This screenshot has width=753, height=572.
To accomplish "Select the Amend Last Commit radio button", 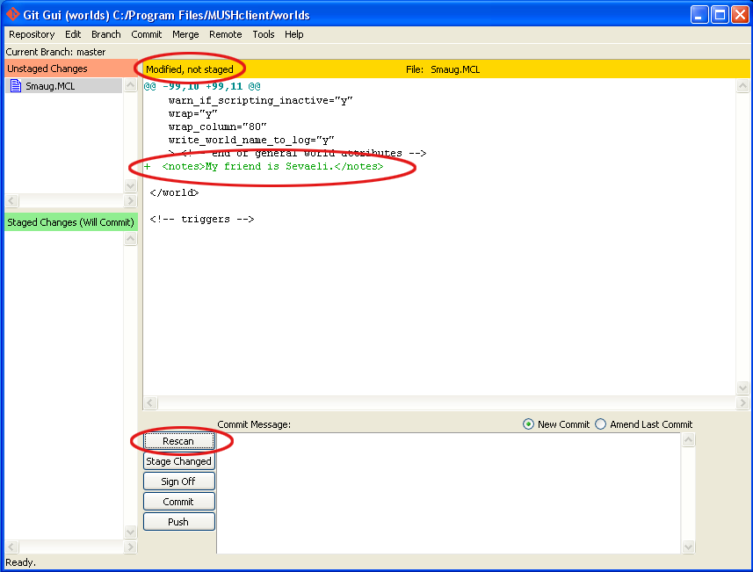I will pyautogui.click(x=601, y=424).
